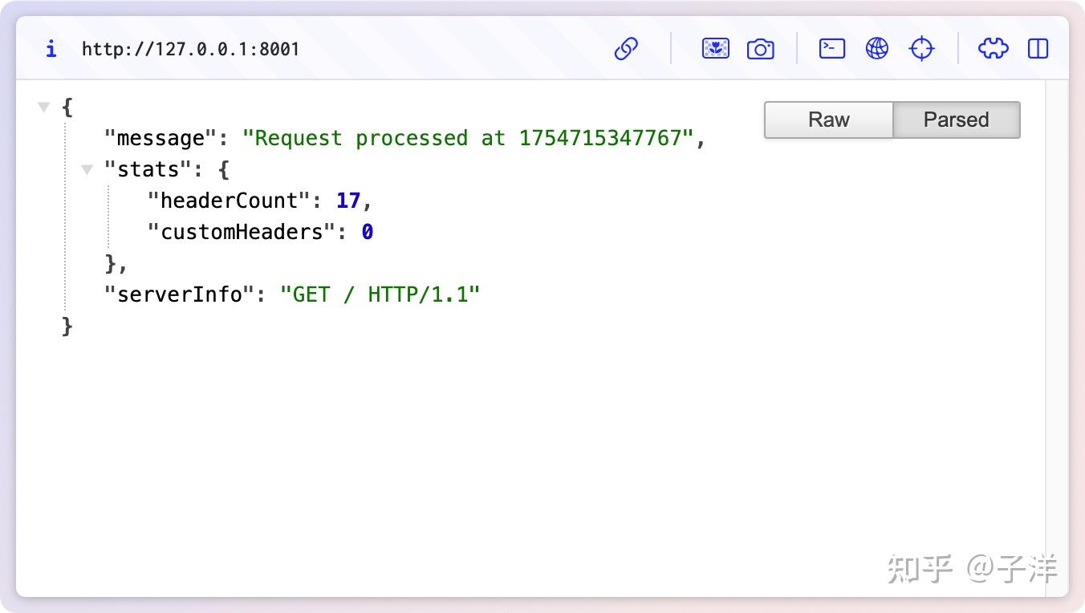Toggle the split panel layout icon
The image size is (1085, 613).
[x=1037, y=48]
